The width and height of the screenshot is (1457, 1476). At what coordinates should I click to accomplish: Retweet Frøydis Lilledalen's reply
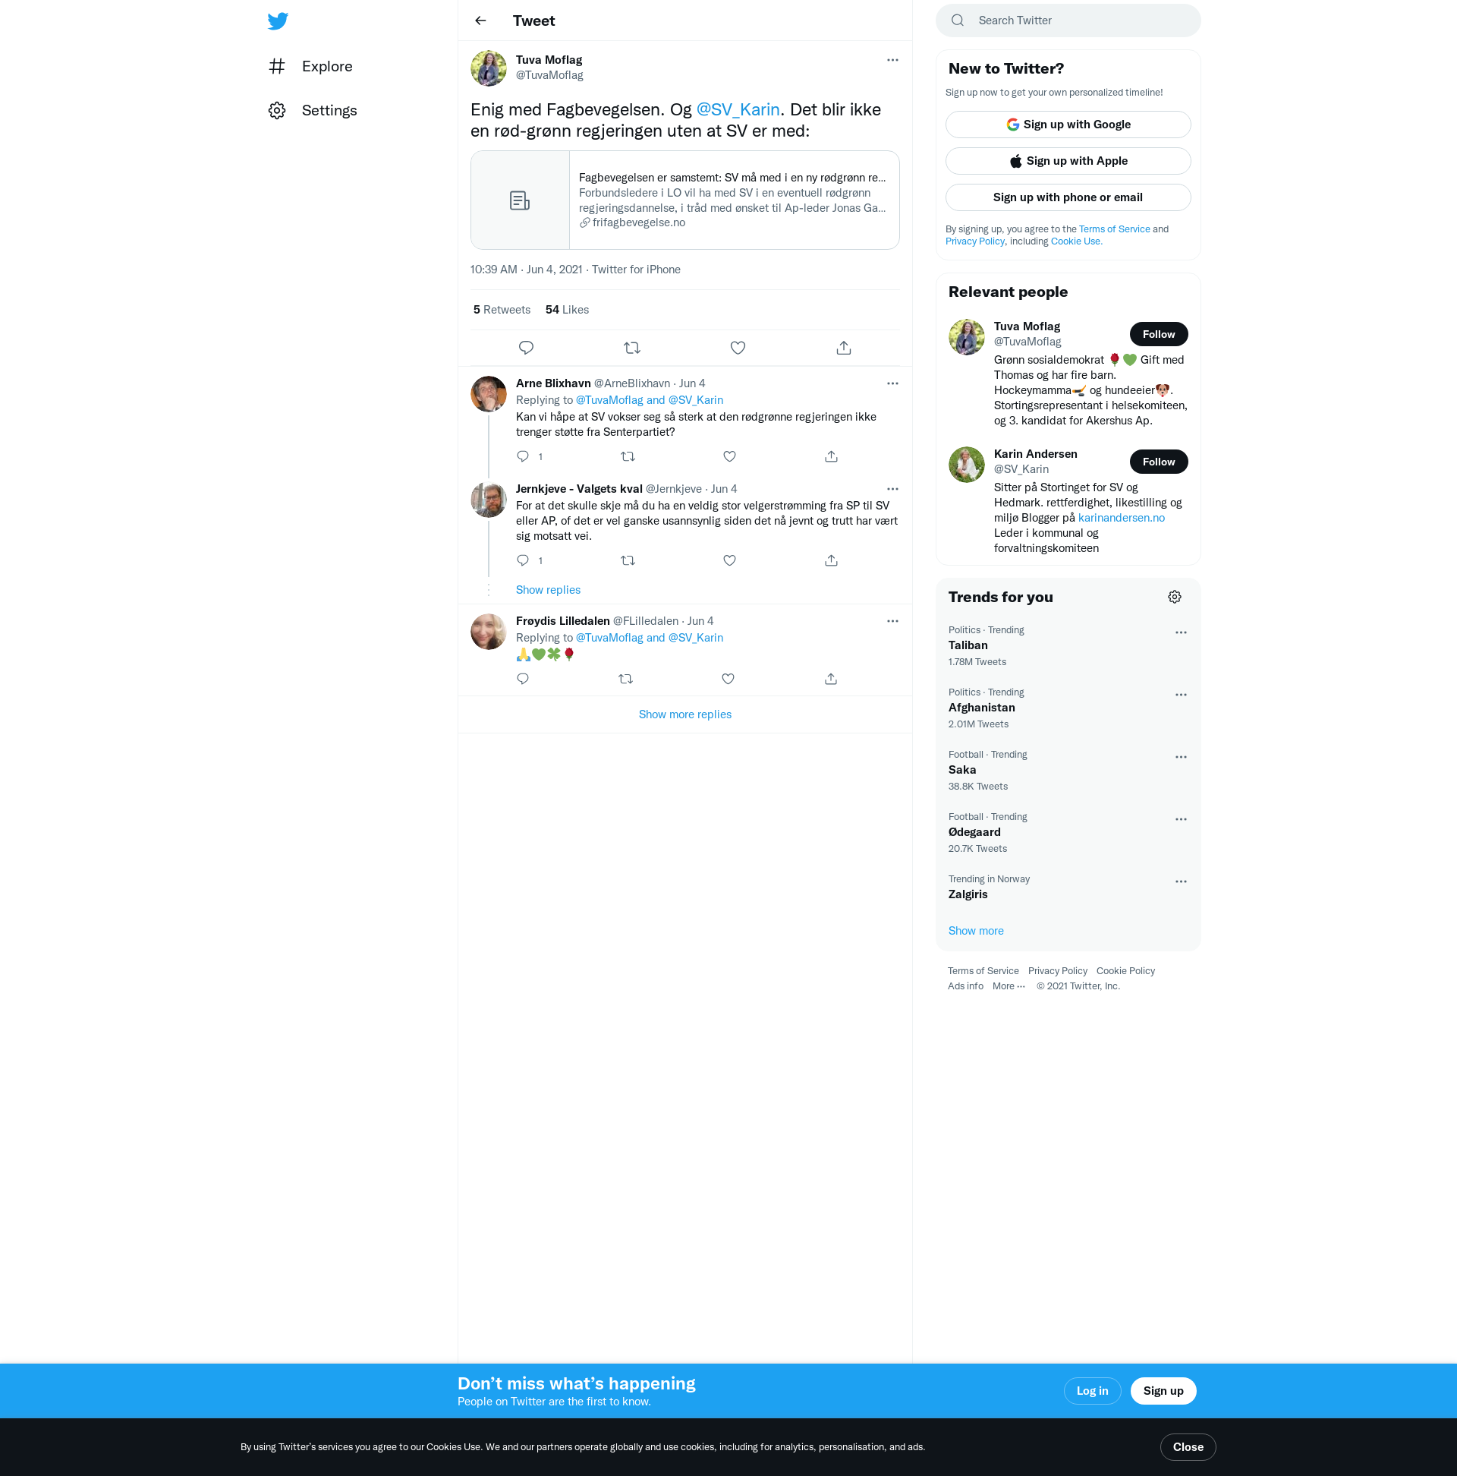(625, 680)
